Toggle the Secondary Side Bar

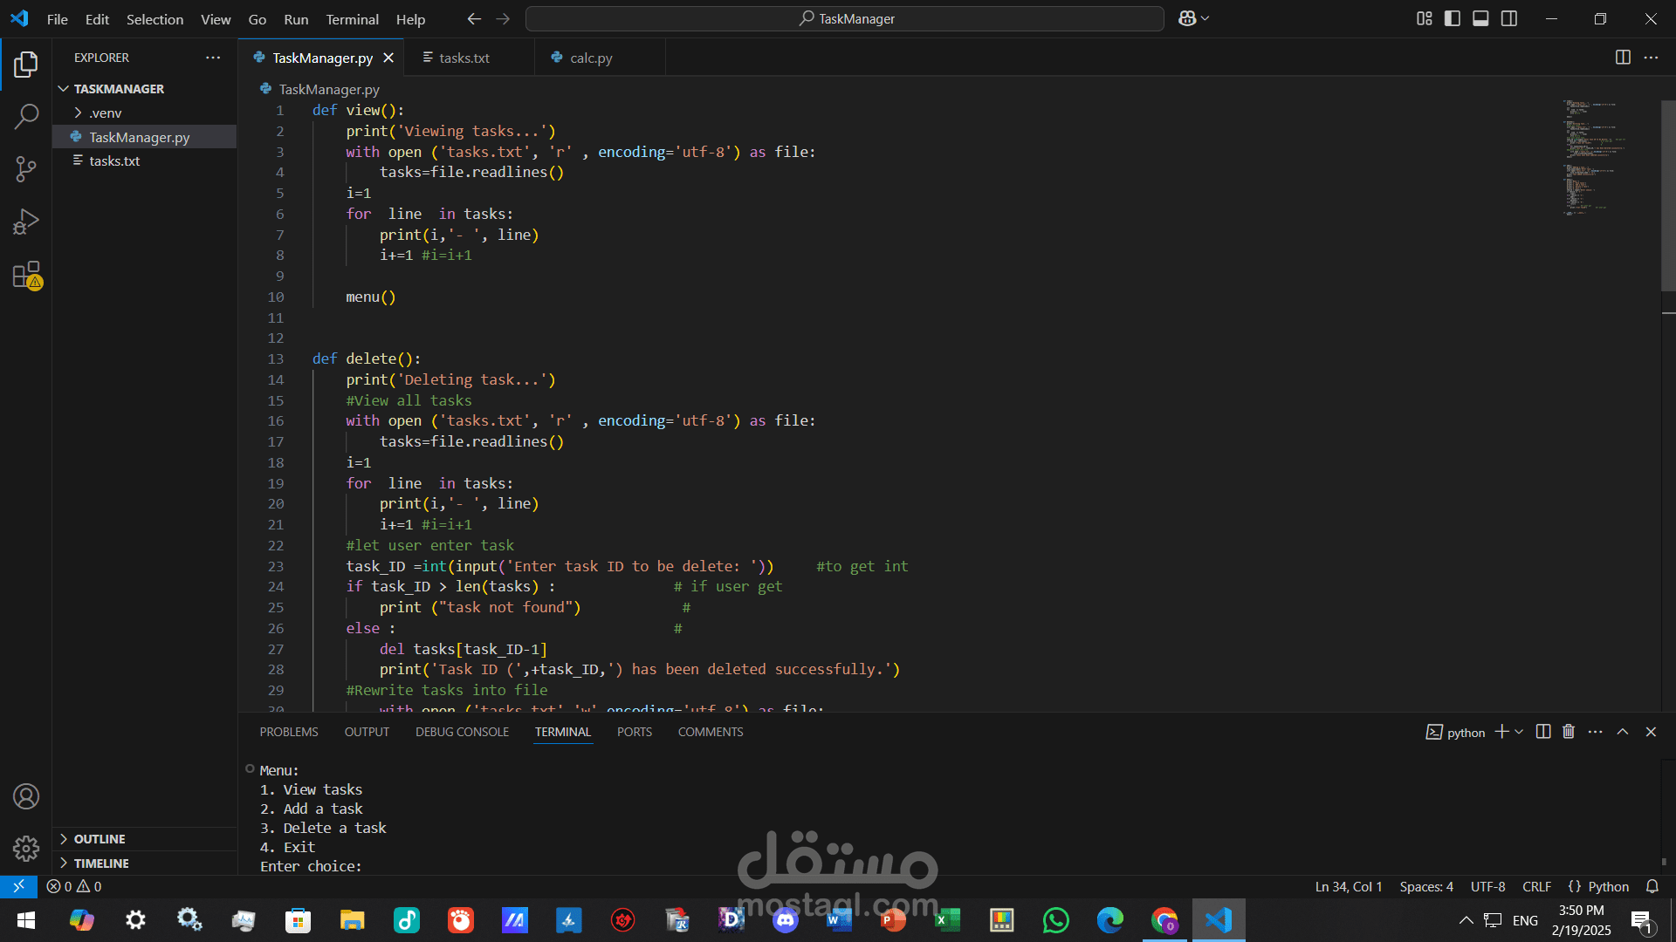click(x=1509, y=18)
